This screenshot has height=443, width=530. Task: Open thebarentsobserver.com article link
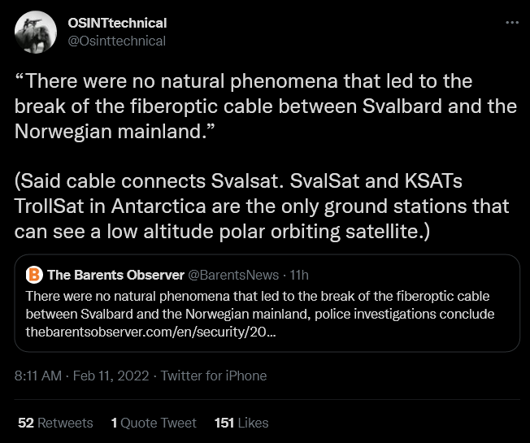tap(150, 332)
